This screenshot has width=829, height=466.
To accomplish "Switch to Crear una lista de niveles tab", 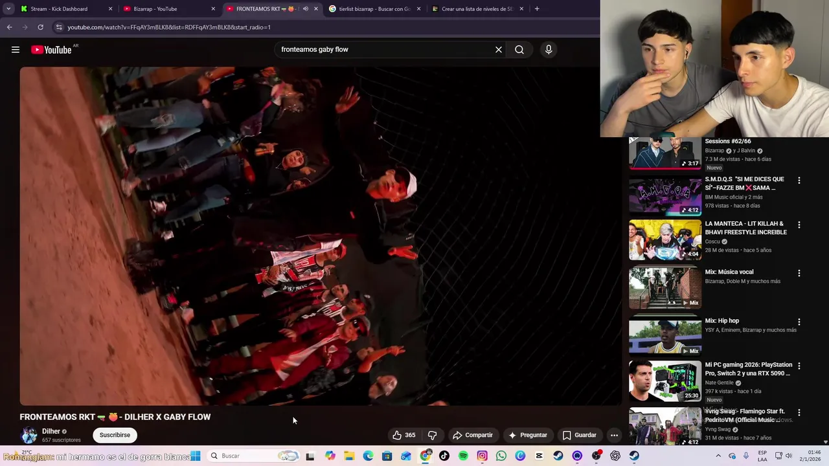I will coord(476,9).
